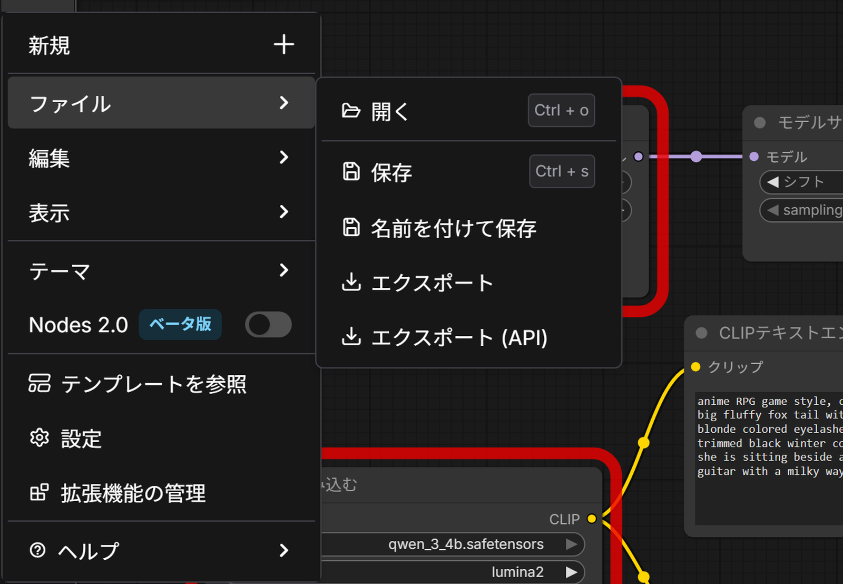843x584 pixels.
Task: Decrease the シフト value with left arrow
Action: pyautogui.click(x=773, y=182)
